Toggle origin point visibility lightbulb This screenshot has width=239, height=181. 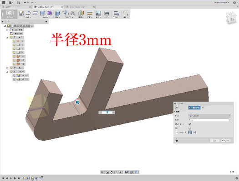click(x=14, y=41)
